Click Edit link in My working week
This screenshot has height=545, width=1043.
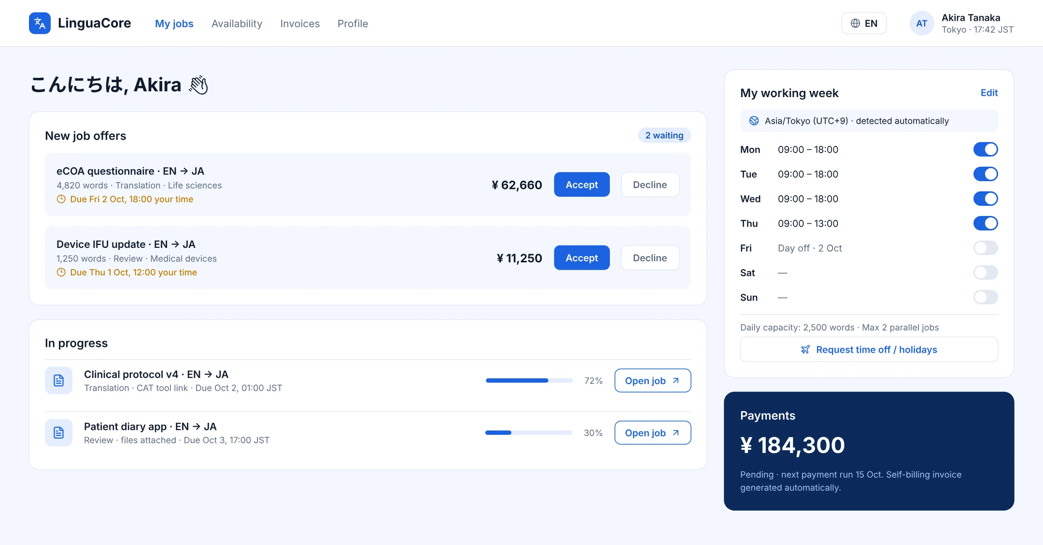tap(989, 93)
